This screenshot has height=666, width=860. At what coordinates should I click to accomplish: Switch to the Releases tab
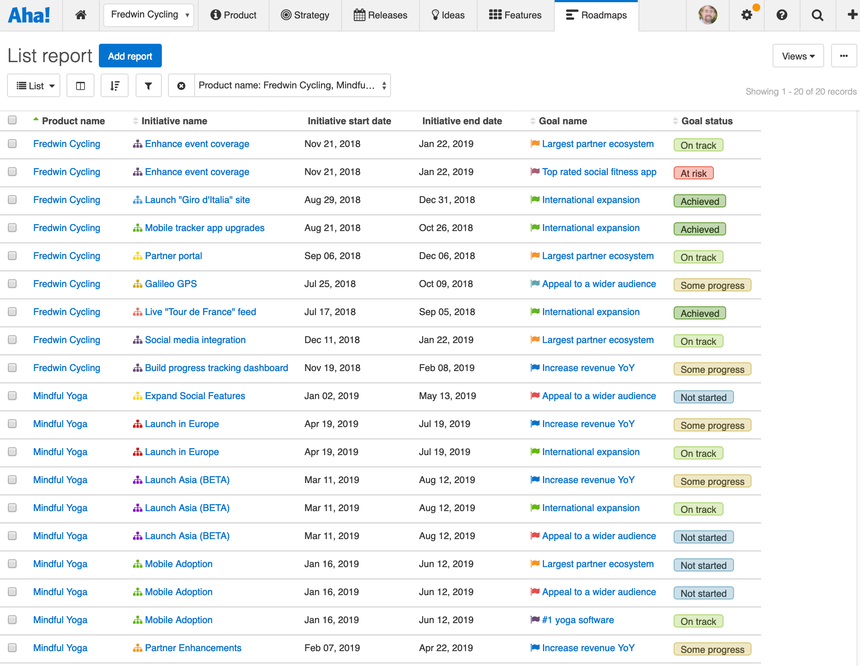click(x=380, y=15)
